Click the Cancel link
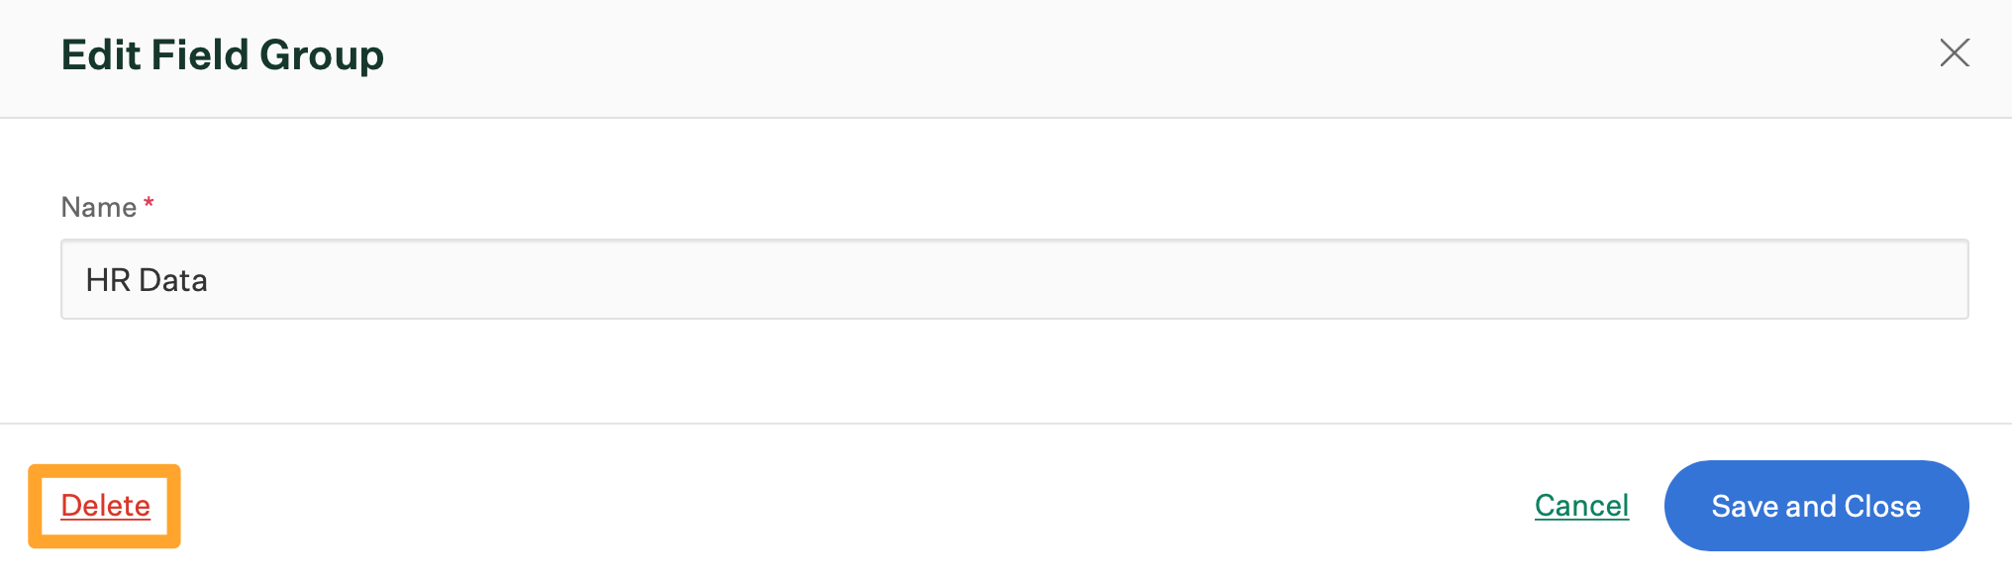Screen dimensions: 2012x580 click(x=1581, y=506)
